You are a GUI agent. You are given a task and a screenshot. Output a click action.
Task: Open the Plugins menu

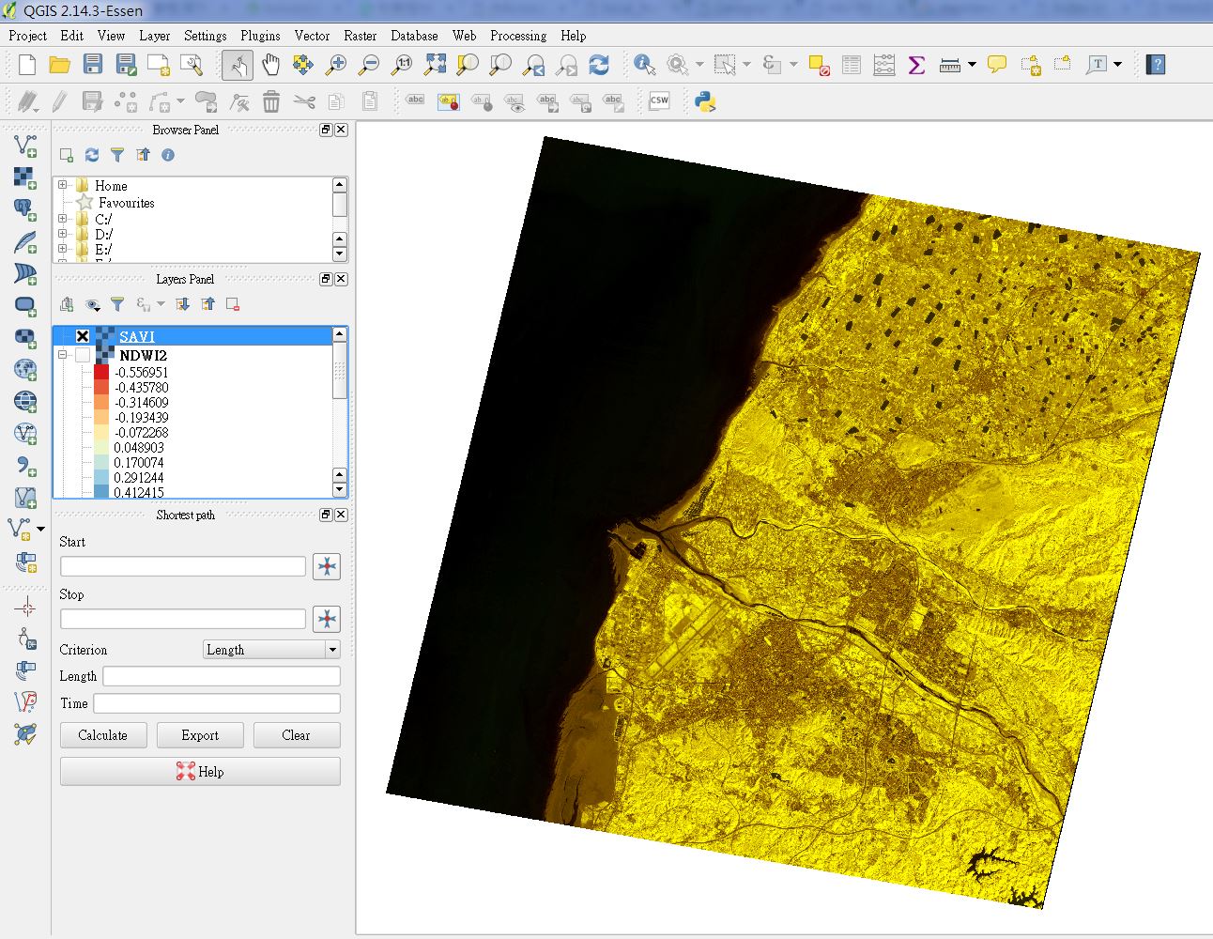tap(260, 36)
